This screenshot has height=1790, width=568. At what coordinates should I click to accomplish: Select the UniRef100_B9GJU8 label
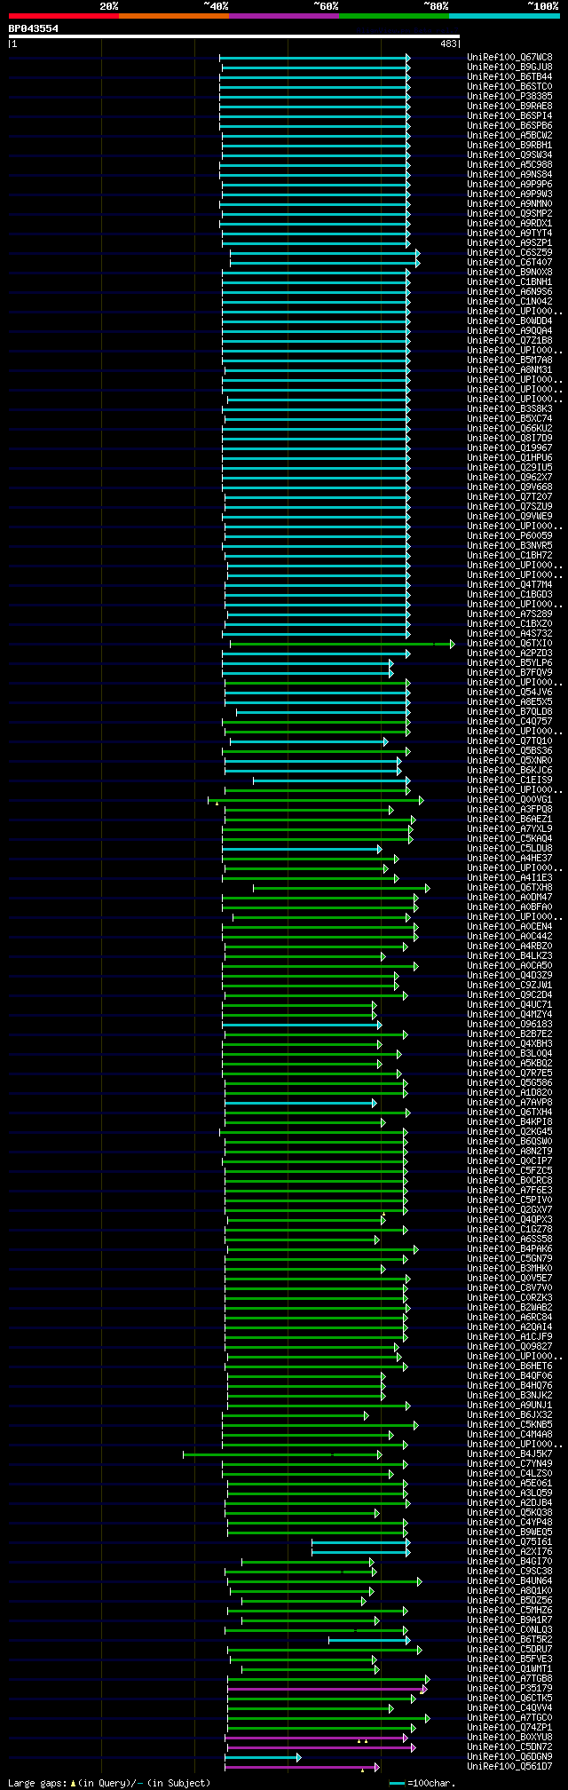pos(509,67)
